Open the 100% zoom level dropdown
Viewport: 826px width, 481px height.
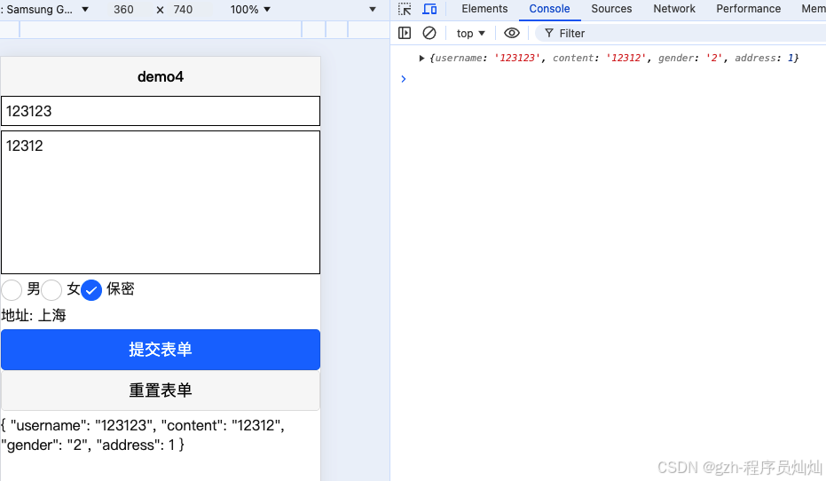(250, 10)
